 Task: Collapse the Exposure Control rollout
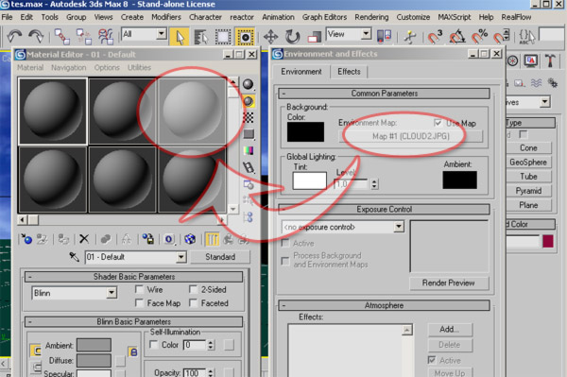(x=384, y=209)
